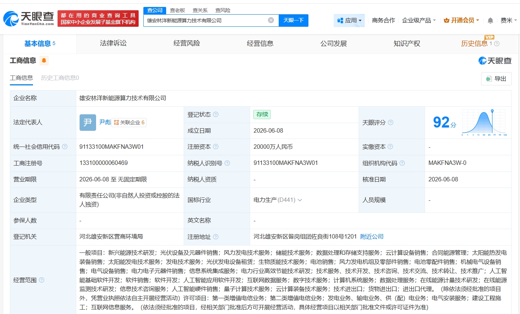
Task: Click help icon next to 经营范围
Action: click(41, 280)
